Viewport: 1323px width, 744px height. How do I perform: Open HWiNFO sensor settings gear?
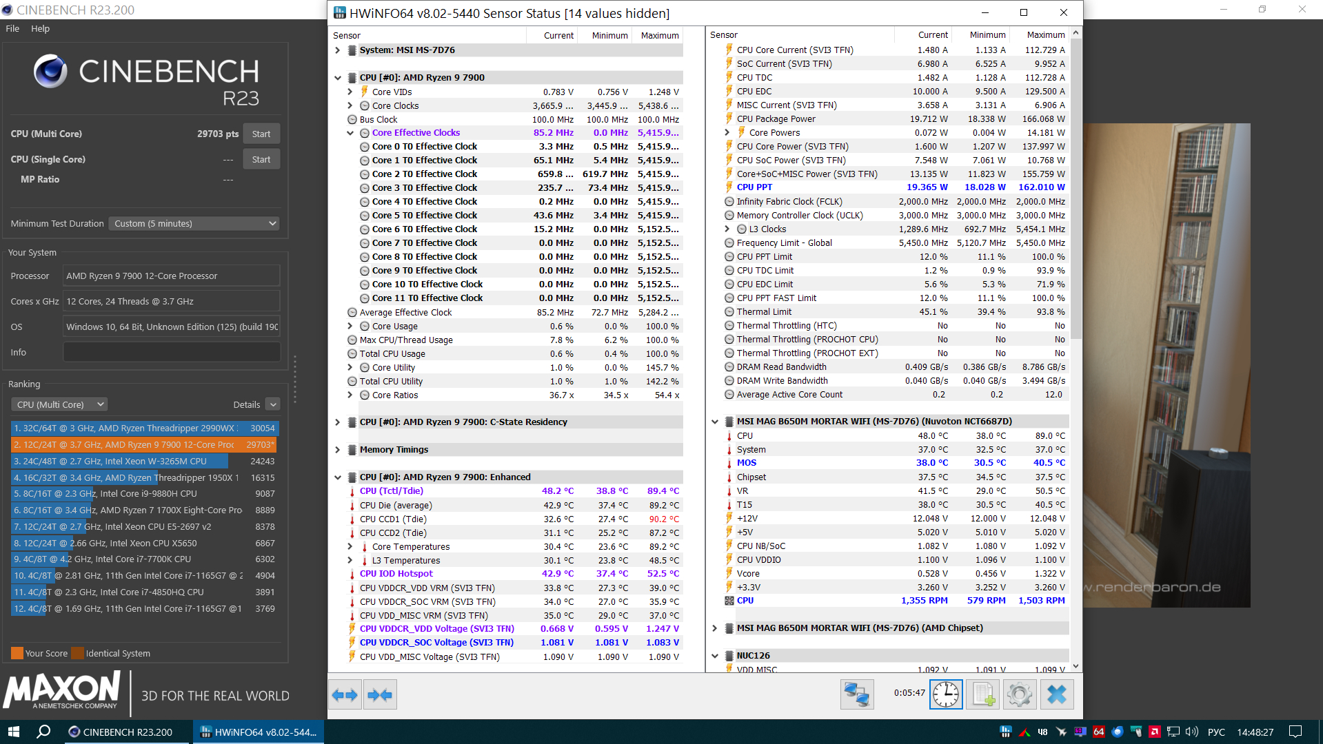click(x=1020, y=694)
